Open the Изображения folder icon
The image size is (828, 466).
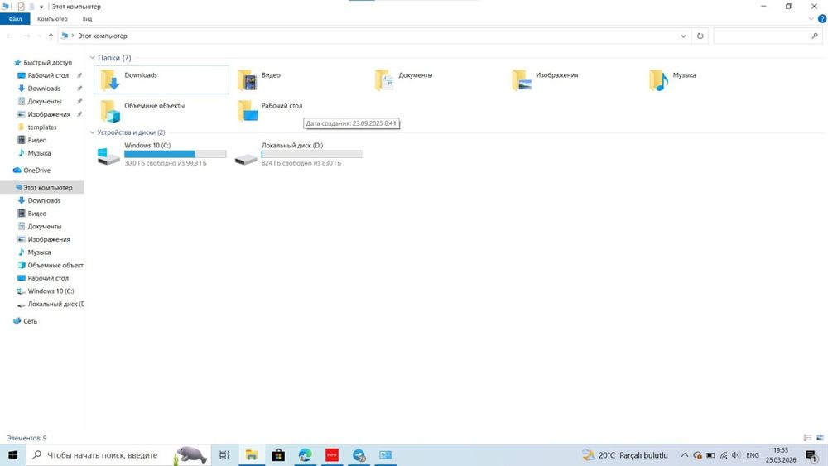pyautogui.click(x=522, y=81)
